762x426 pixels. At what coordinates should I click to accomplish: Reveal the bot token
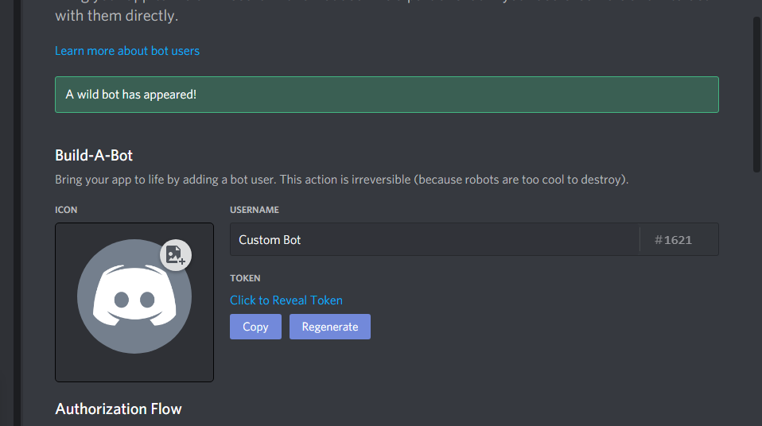click(286, 300)
